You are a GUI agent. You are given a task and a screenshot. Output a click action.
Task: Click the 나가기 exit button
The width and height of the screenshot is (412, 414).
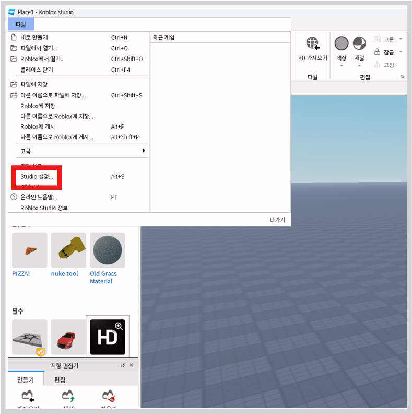point(277,220)
